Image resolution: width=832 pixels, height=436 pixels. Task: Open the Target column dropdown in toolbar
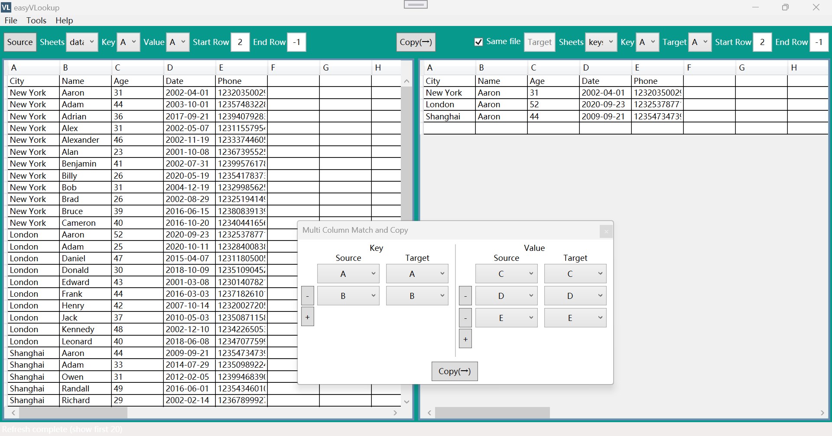click(x=700, y=42)
